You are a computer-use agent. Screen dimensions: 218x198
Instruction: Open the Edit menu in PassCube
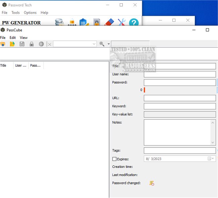13,38
